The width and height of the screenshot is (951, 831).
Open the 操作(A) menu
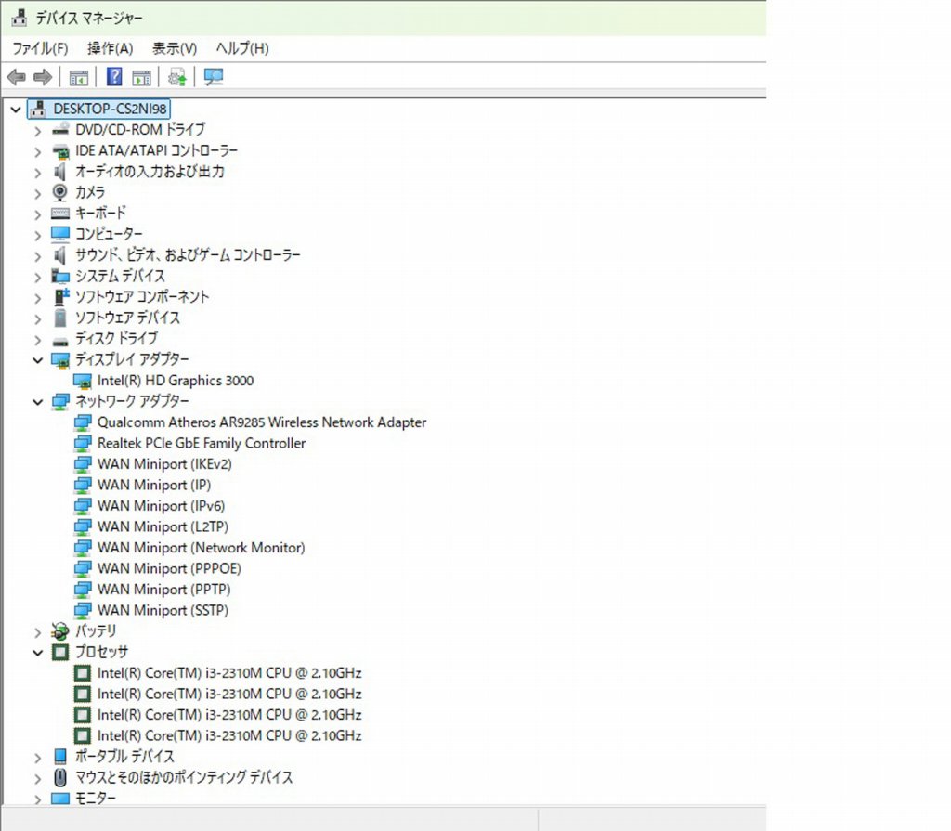point(110,48)
